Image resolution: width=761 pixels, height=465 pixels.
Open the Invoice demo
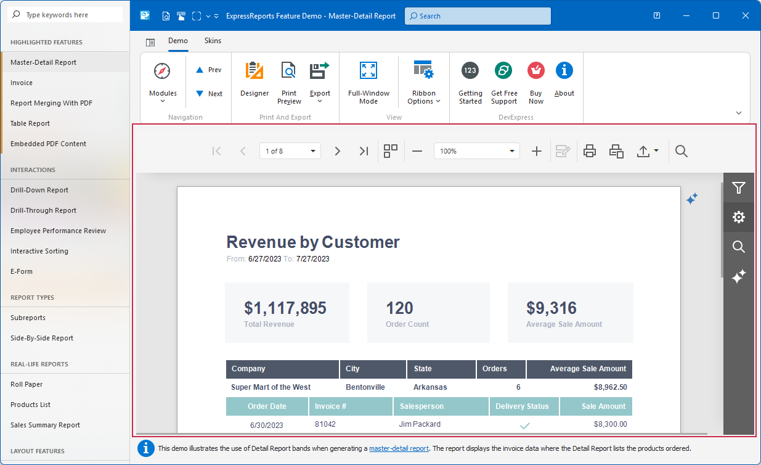pyautogui.click(x=65, y=83)
